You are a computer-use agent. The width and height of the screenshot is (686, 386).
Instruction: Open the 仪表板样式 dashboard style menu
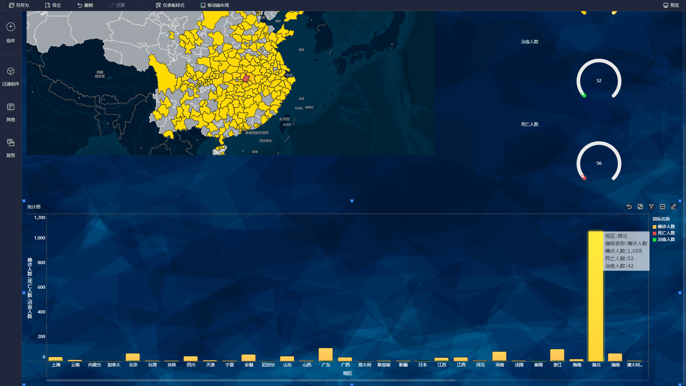pyautogui.click(x=170, y=5)
